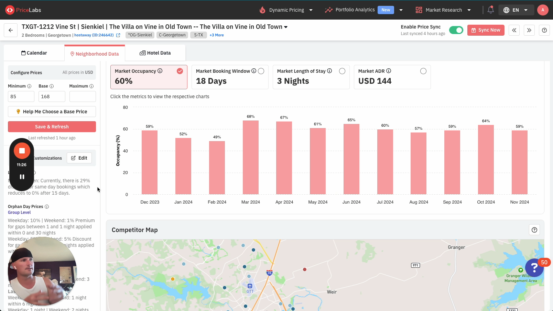Click the user avatar icon
This screenshot has width=553, height=311.
(x=543, y=10)
